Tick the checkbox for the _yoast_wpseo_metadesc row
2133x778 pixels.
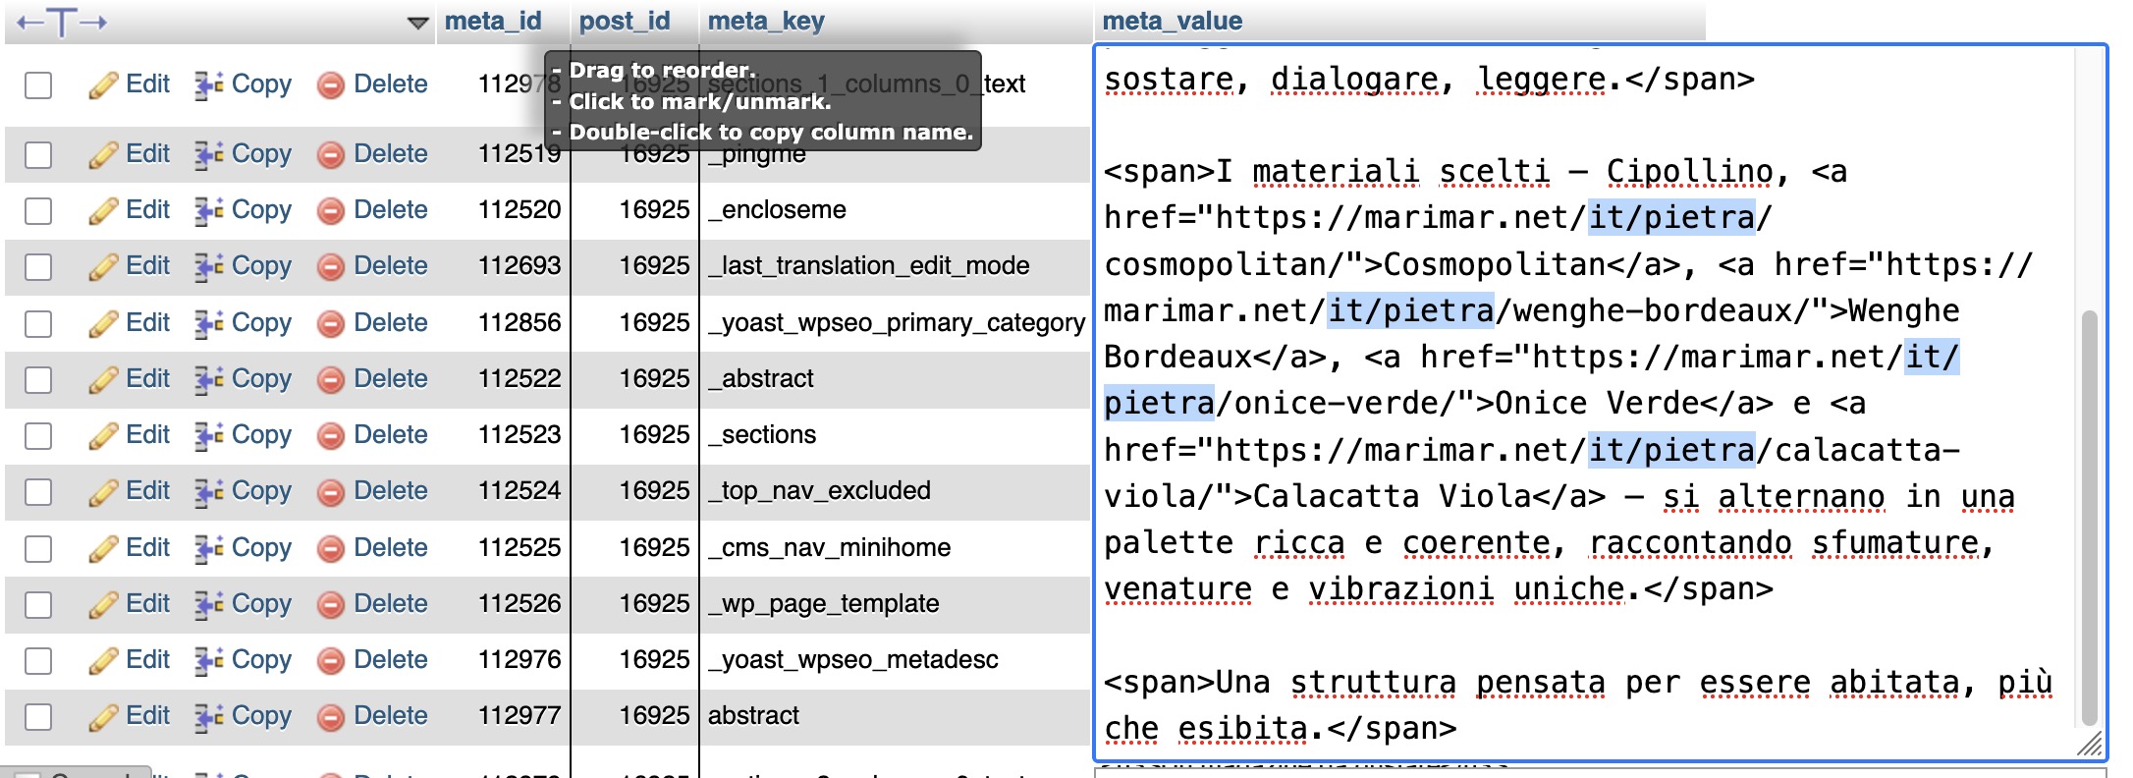pyautogui.click(x=38, y=661)
